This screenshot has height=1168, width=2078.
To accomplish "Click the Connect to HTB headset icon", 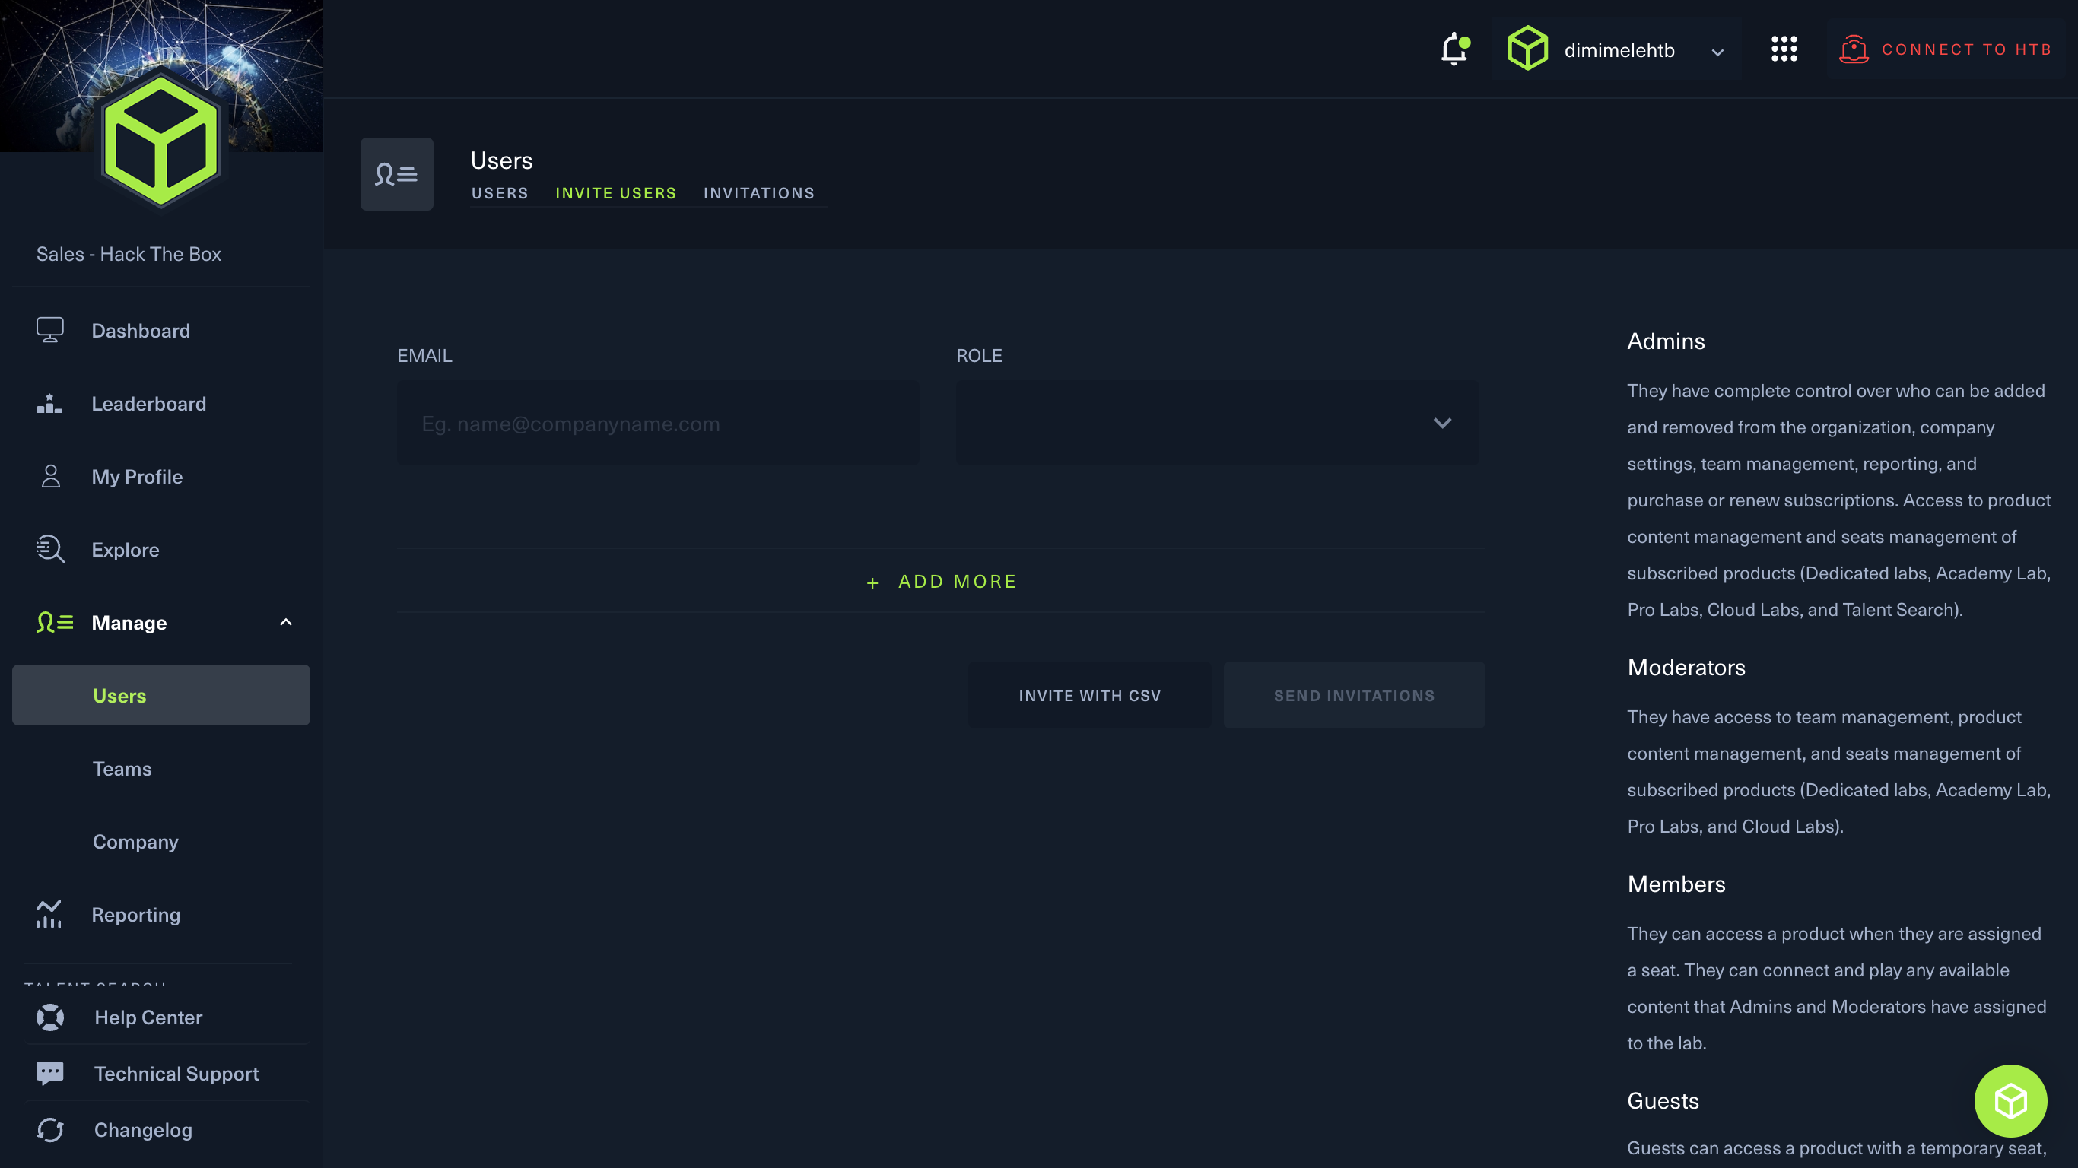I will coord(1853,49).
